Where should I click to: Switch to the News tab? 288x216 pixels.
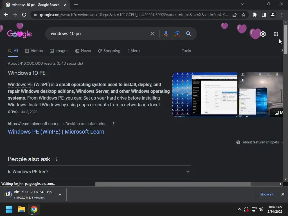tap(83, 51)
